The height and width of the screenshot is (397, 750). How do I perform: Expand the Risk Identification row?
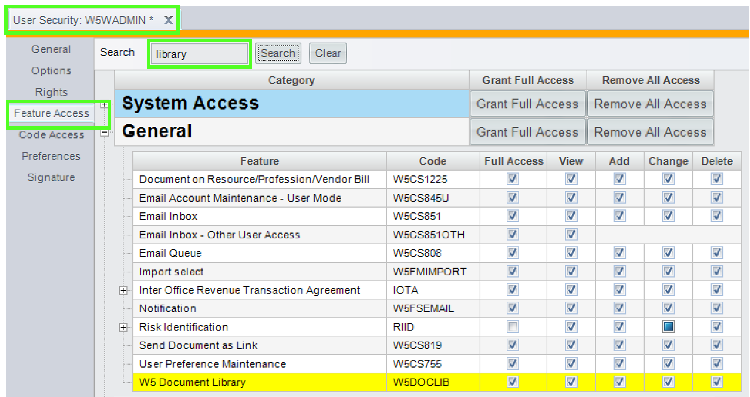point(123,327)
